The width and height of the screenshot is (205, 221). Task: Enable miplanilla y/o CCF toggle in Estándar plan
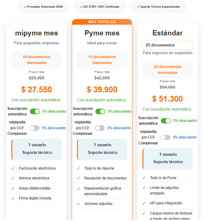[165, 137]
